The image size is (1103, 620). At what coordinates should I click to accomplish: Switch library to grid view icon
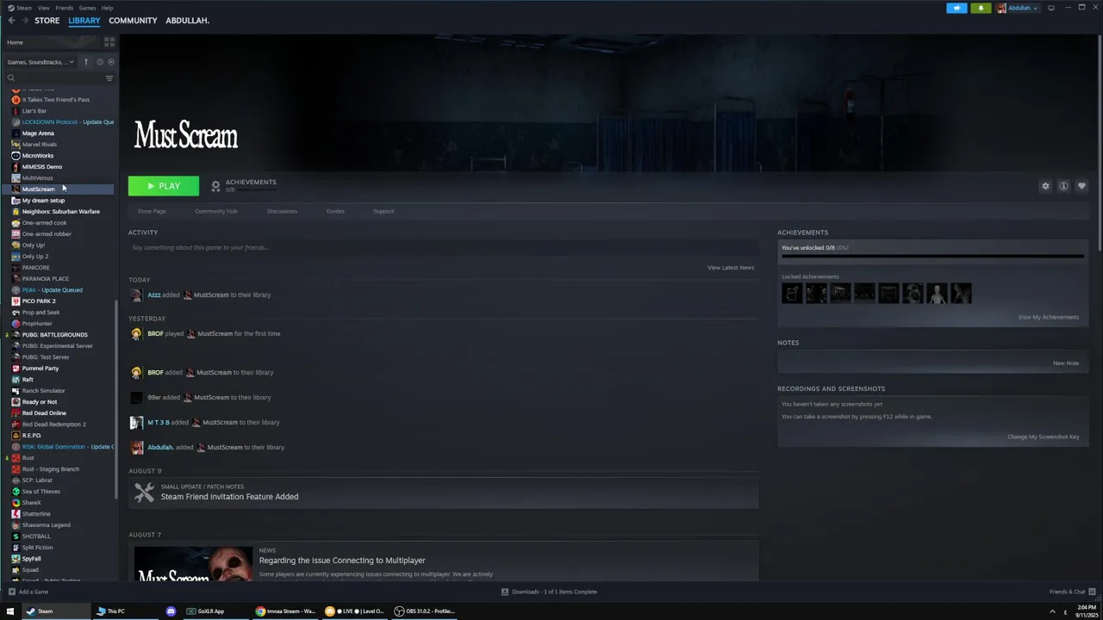(109, 42)
